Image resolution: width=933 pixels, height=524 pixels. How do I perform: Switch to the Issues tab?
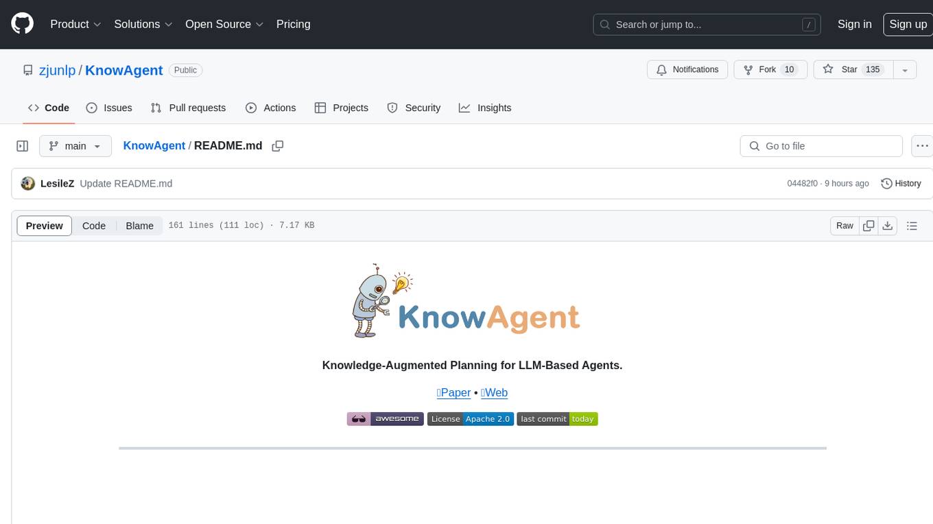click(109, 108)
